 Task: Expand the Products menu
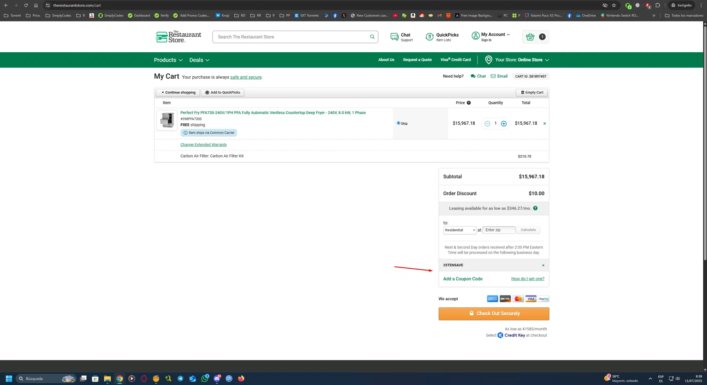(168, 60)
